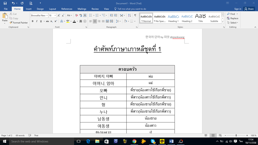258x145 pixels.
Task: Apply character shading
Action: [81, 21]
